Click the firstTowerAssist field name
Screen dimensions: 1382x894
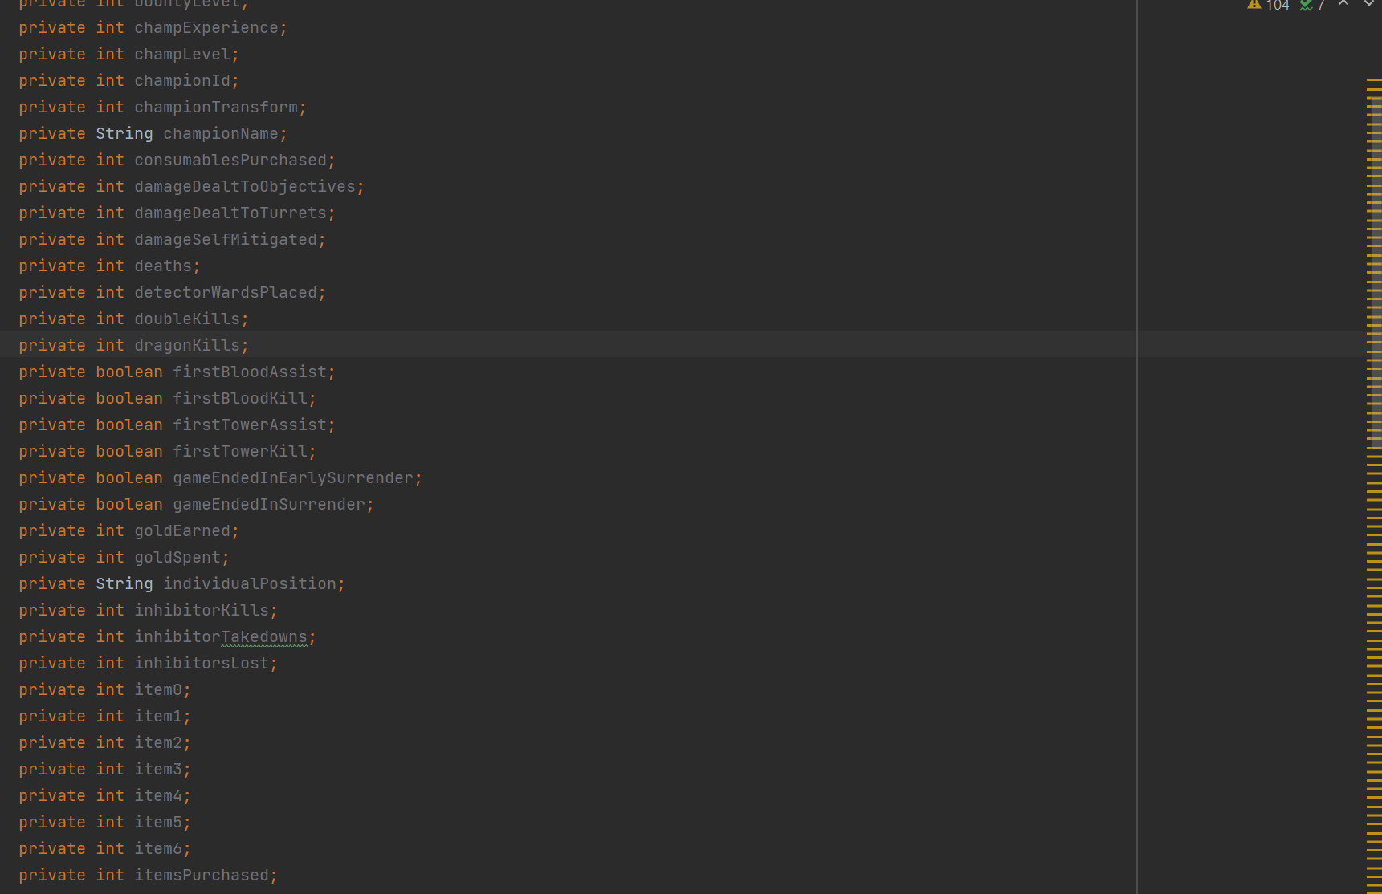(x=250, y=425)
